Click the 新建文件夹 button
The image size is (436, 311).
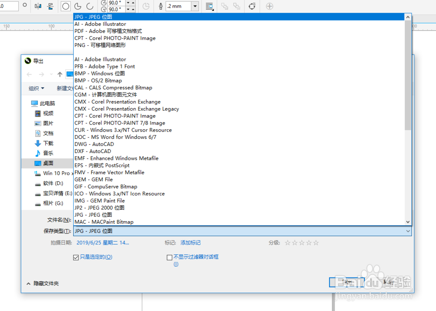pos(65,88)
